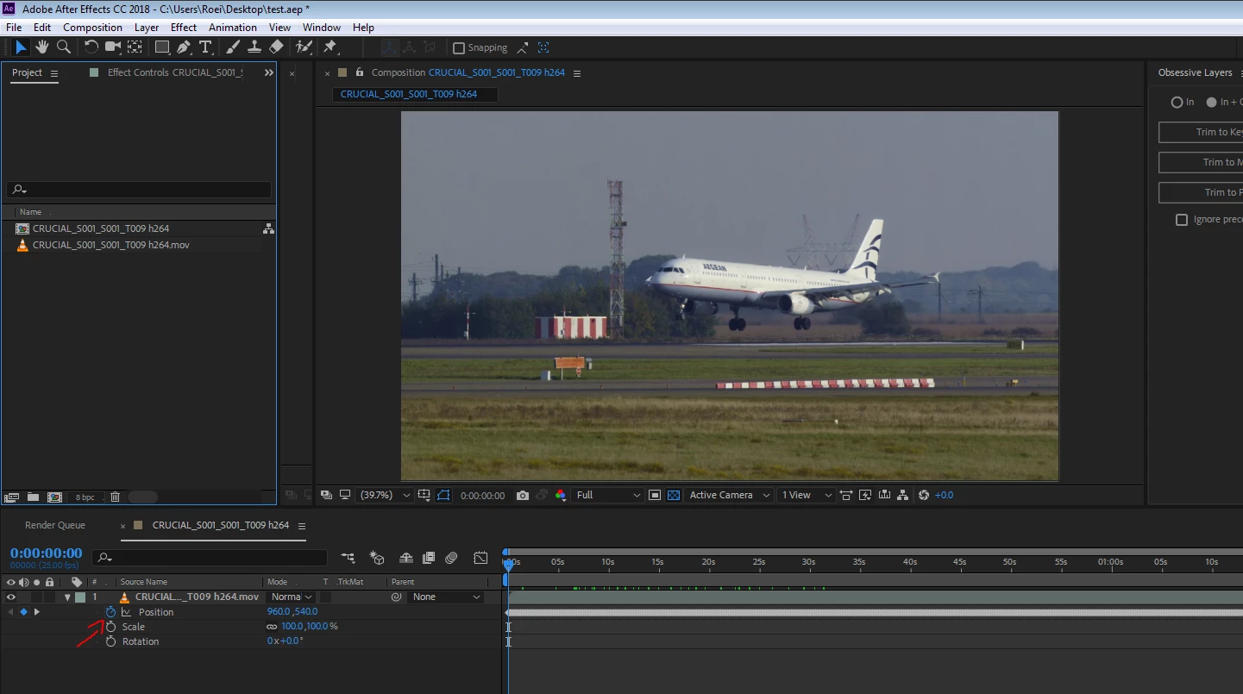Click the Reset Exposure icon
Viewport: 1243px width, 694px height.
924,495
